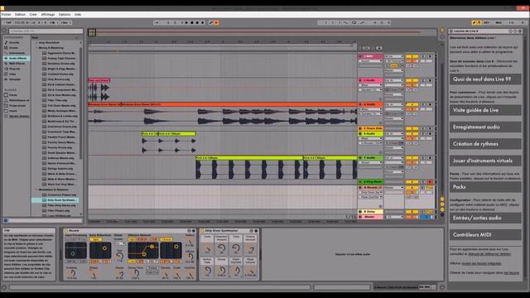Viewport: 530px width, 298px height.
Task: Open the Clips browser category
Action: (x=12, y=74)
